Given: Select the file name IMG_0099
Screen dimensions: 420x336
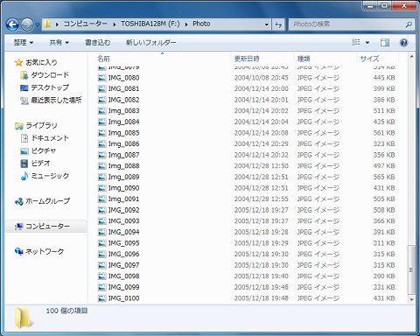Looking at the screenshot, I should click(124, 287).
